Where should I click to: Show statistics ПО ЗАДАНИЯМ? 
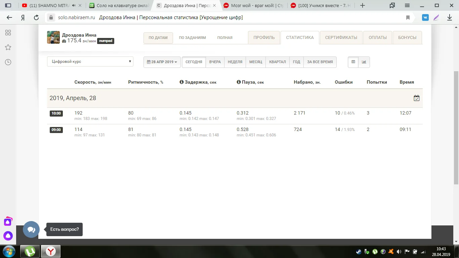pos(193,38)
